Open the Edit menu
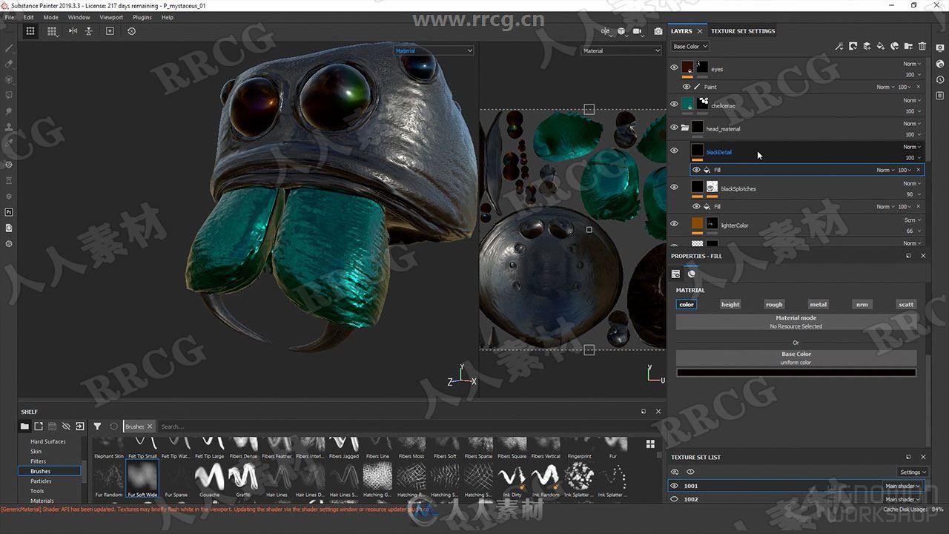Screen dimensions: 949x534 [x=28, y=17]
